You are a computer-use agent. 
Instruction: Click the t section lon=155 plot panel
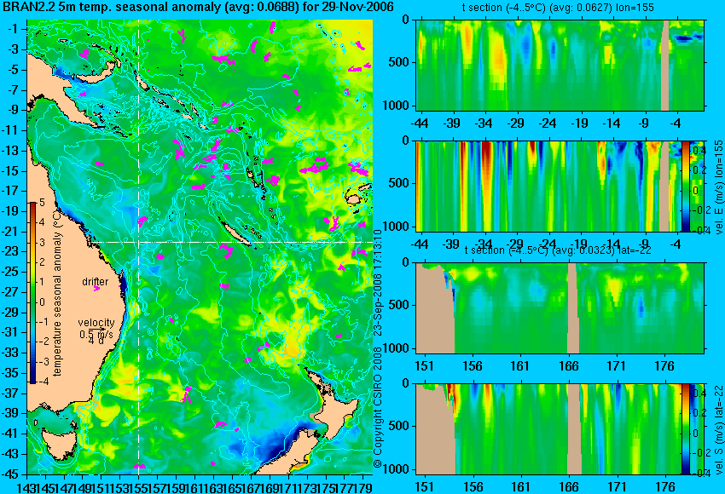tap(560, 65)
